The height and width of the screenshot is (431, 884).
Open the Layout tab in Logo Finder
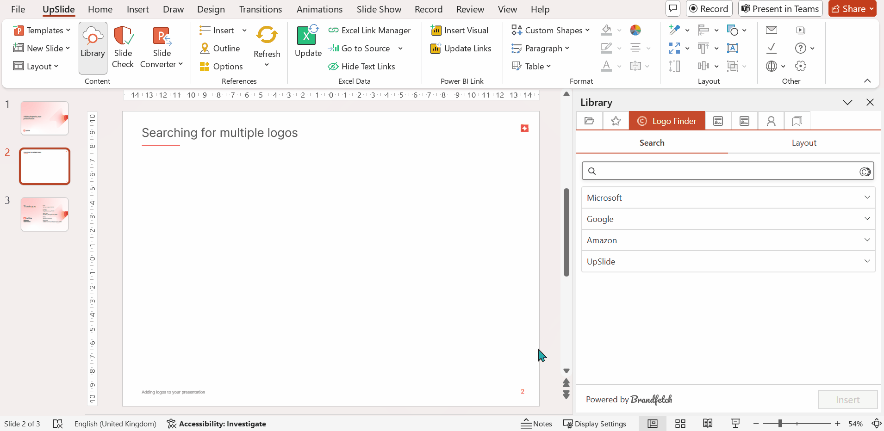804,143
